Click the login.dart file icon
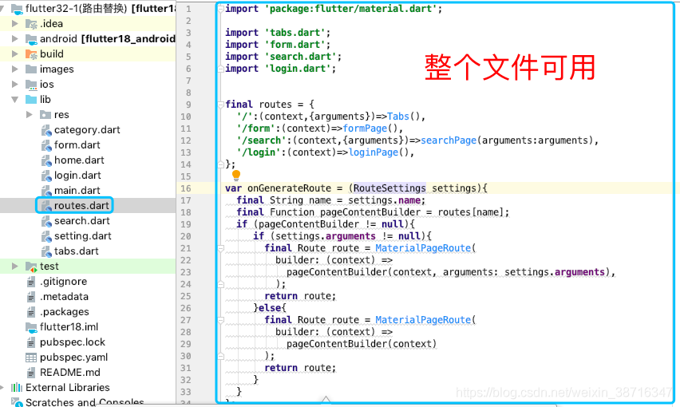The width and height of the screenshot is (680, 407). (x=46, y=176)
